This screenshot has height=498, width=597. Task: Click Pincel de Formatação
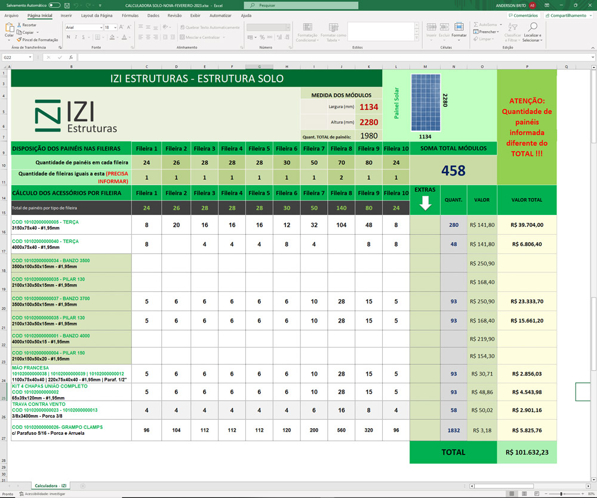(x=37, y=39)
